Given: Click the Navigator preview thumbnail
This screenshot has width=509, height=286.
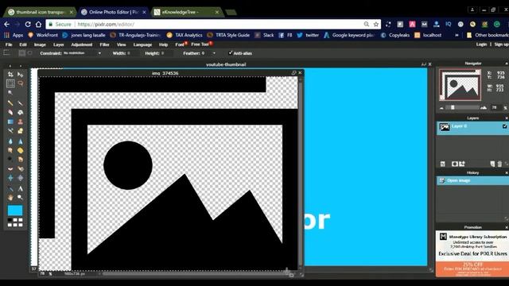Looking at the screenshot, I should pos(460,85).
